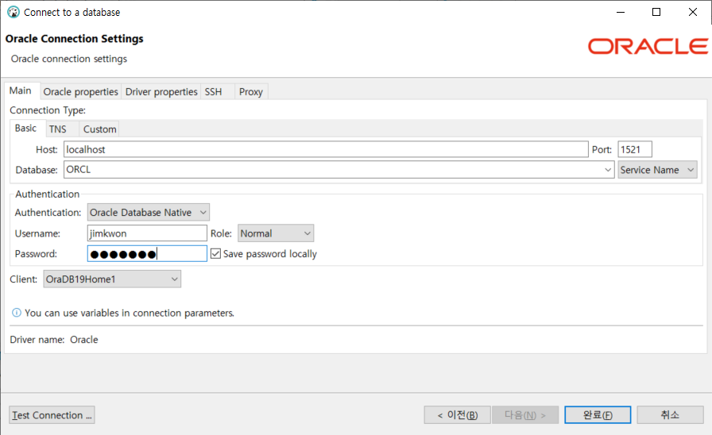Click into the Host field localhost

tap(326, 149)
